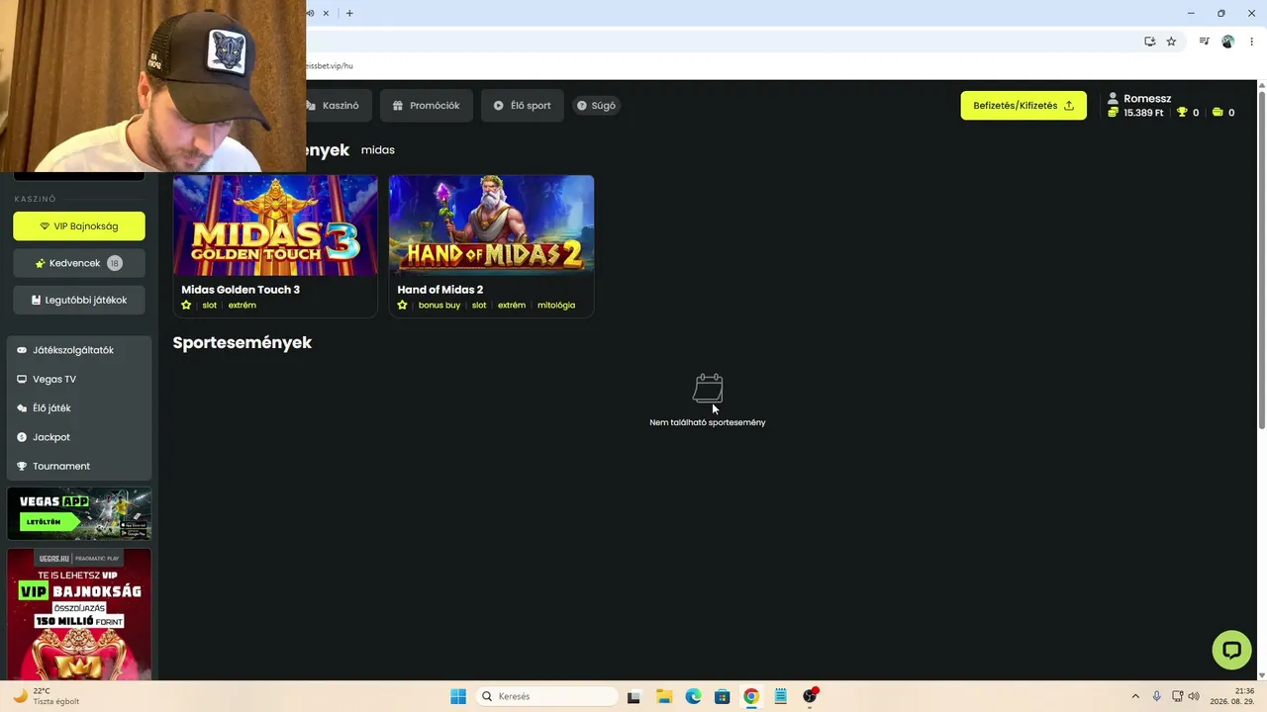This screenshot has width=1267, height=712.
Task: Open Microsoft Edge from the taskbar
Action: 693,696
